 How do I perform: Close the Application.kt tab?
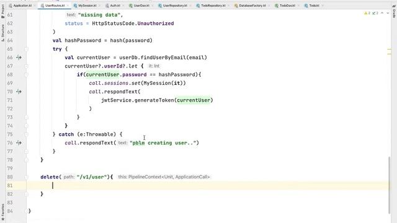(35, 6)
